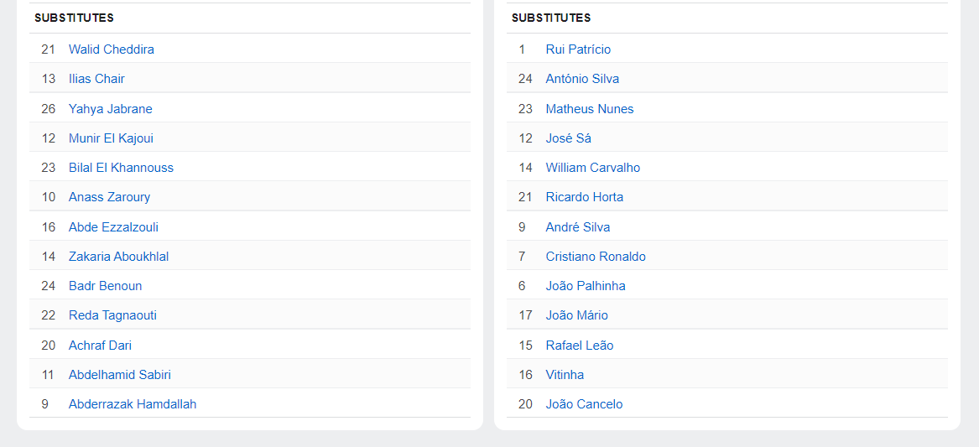This screenshot has width=979, height=447.
Task: Click on Cristiano Ronaldo's name
Action: click(596, 257)
